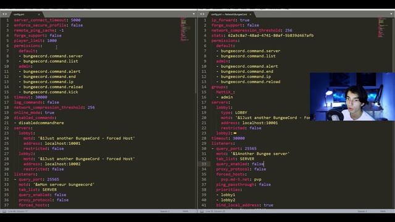395x222 pixels.
Task: Click the minimap of the left pane
Action: tap(185, 29)
